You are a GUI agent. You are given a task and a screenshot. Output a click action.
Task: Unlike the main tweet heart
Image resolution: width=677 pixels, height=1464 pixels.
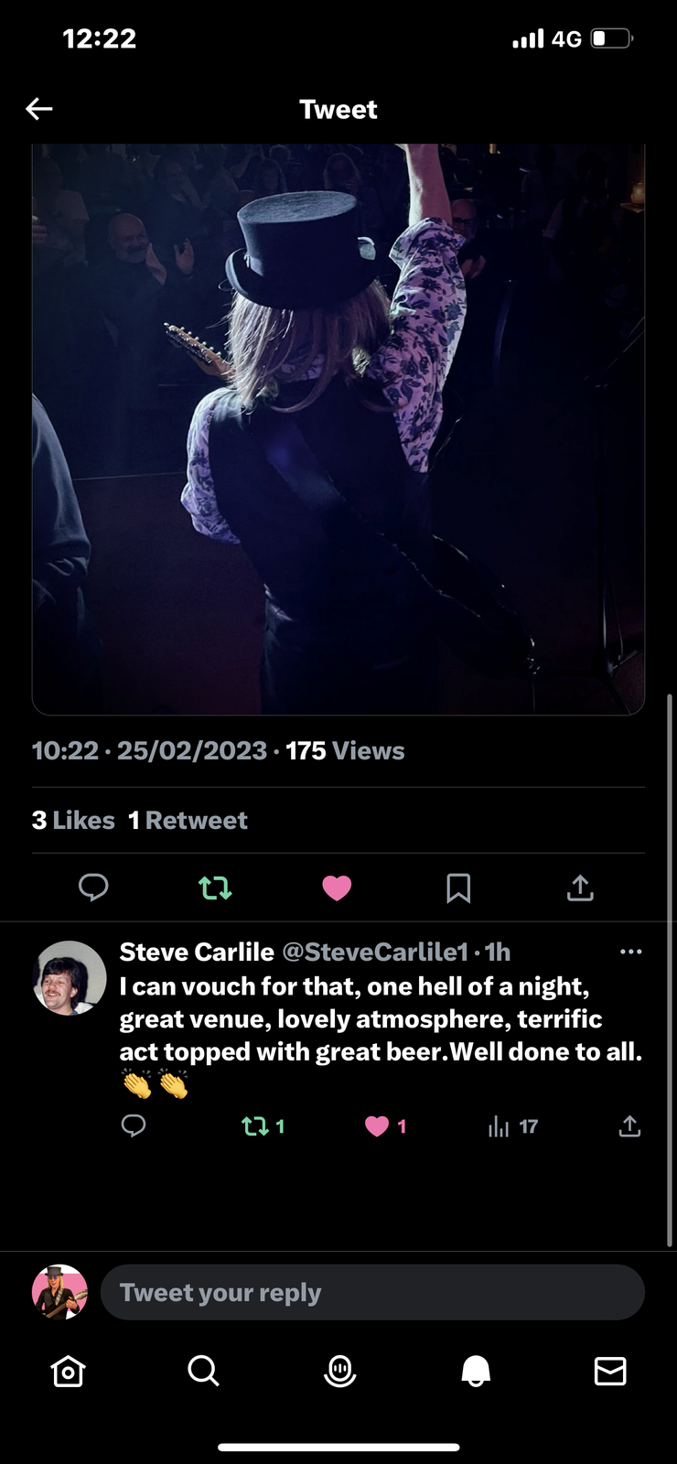337,888
